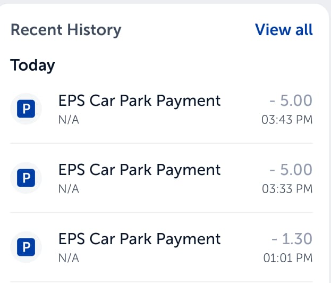This screenshot has height=283, width=331.
Task: Select the 03:33 PM timestamp
Action: (287, 189)
